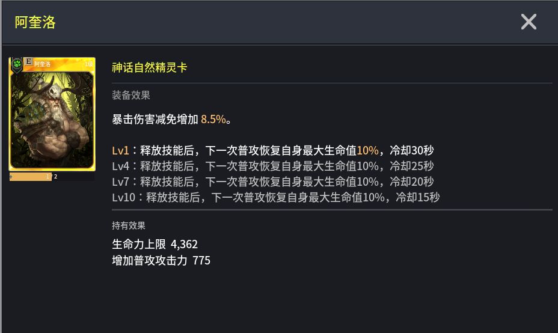Viewport: 558px width, 333px height.
Task: Click the green paw nature emblem
Action: [x=17, y=63]
